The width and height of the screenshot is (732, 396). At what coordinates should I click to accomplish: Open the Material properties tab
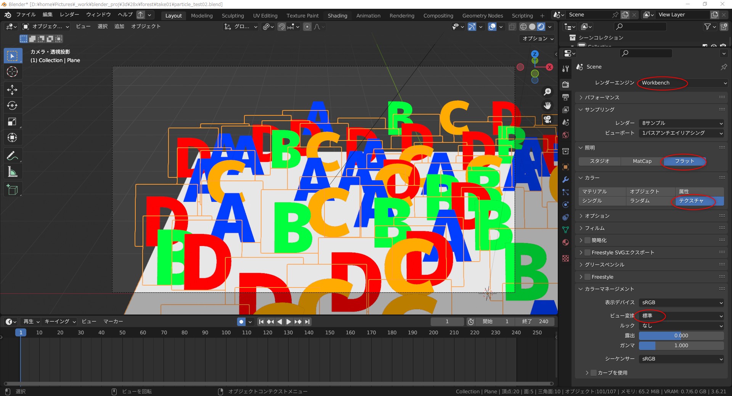pyautogui.click(x=566, y=242)
